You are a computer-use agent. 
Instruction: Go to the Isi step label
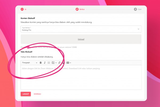(25, 9)
